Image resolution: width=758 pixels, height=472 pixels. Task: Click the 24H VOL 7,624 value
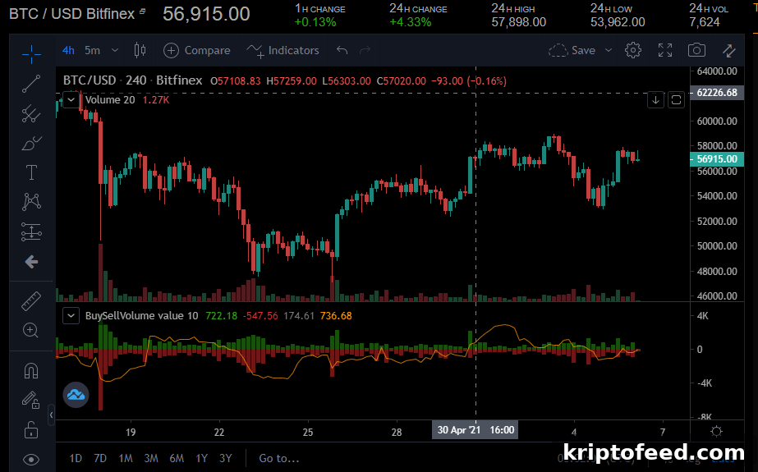click(705, 21)
